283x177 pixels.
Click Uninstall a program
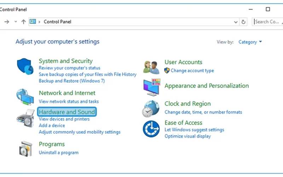point(59,153)
